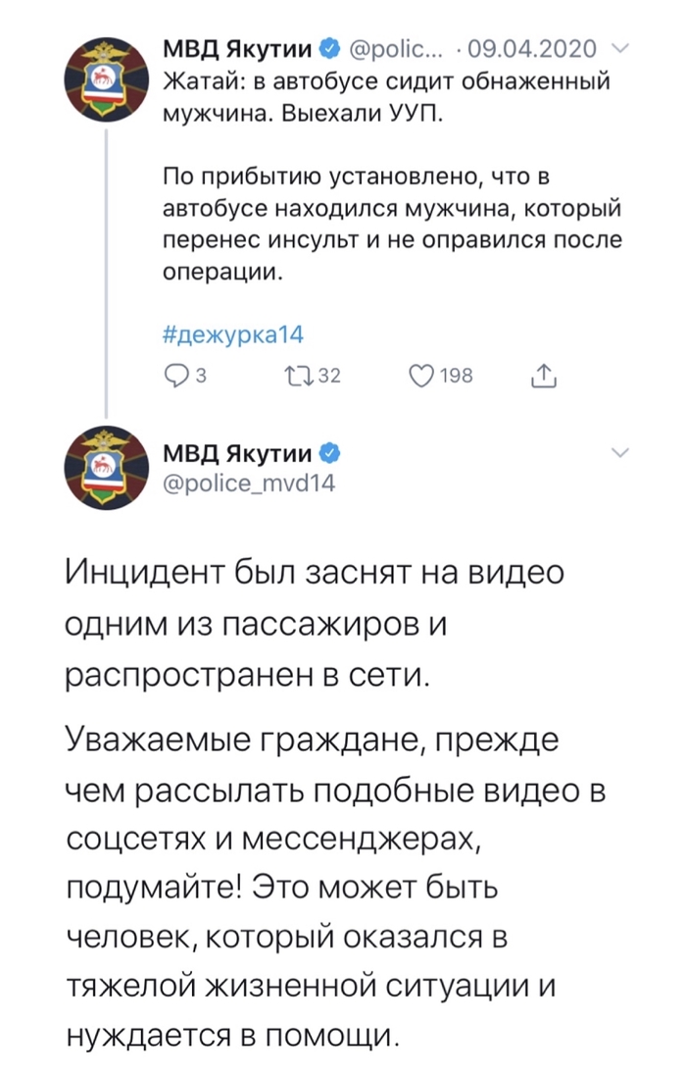The width and height of the screenshot is (686, 1072).
Task: Reply to the first МВД Якутии tweet
Action: [x=175, y=374]
